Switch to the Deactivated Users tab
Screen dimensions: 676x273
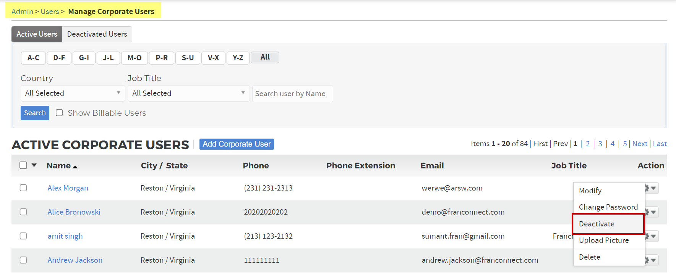pyautogui.click(x=97, y=34)
